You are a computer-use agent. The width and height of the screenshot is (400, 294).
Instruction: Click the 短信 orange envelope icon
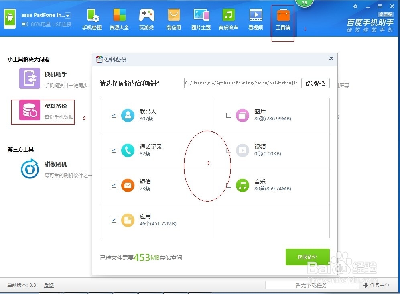(128, 185)
